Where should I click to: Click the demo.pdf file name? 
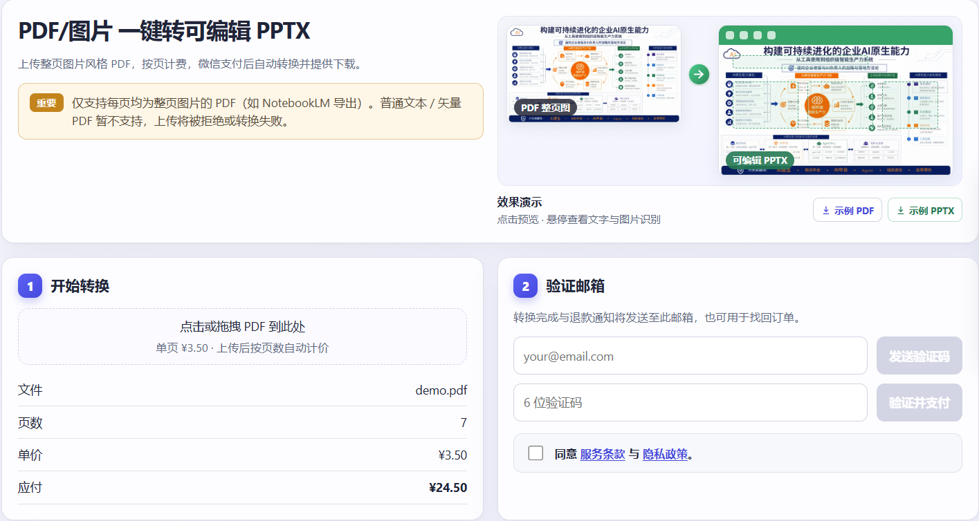click(441, 390)
